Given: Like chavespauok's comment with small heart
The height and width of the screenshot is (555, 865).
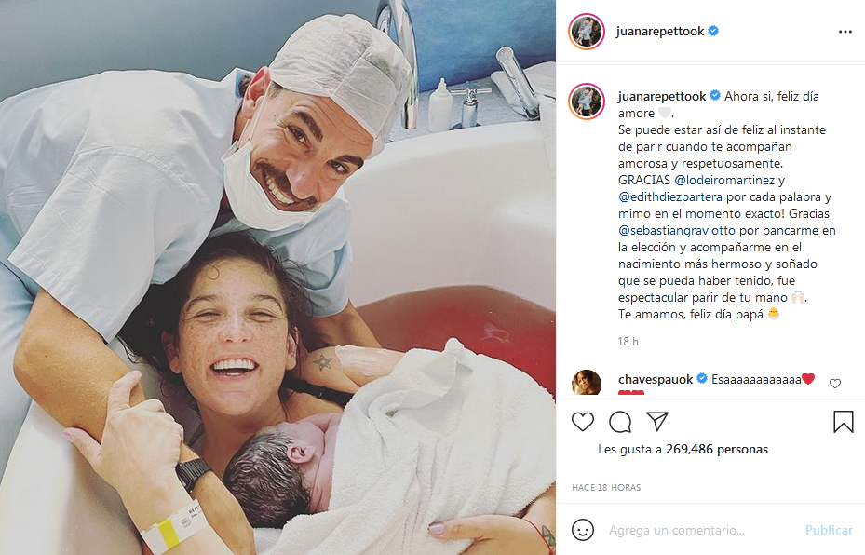Looking at the screenshot, I should [x=835, y=384].
